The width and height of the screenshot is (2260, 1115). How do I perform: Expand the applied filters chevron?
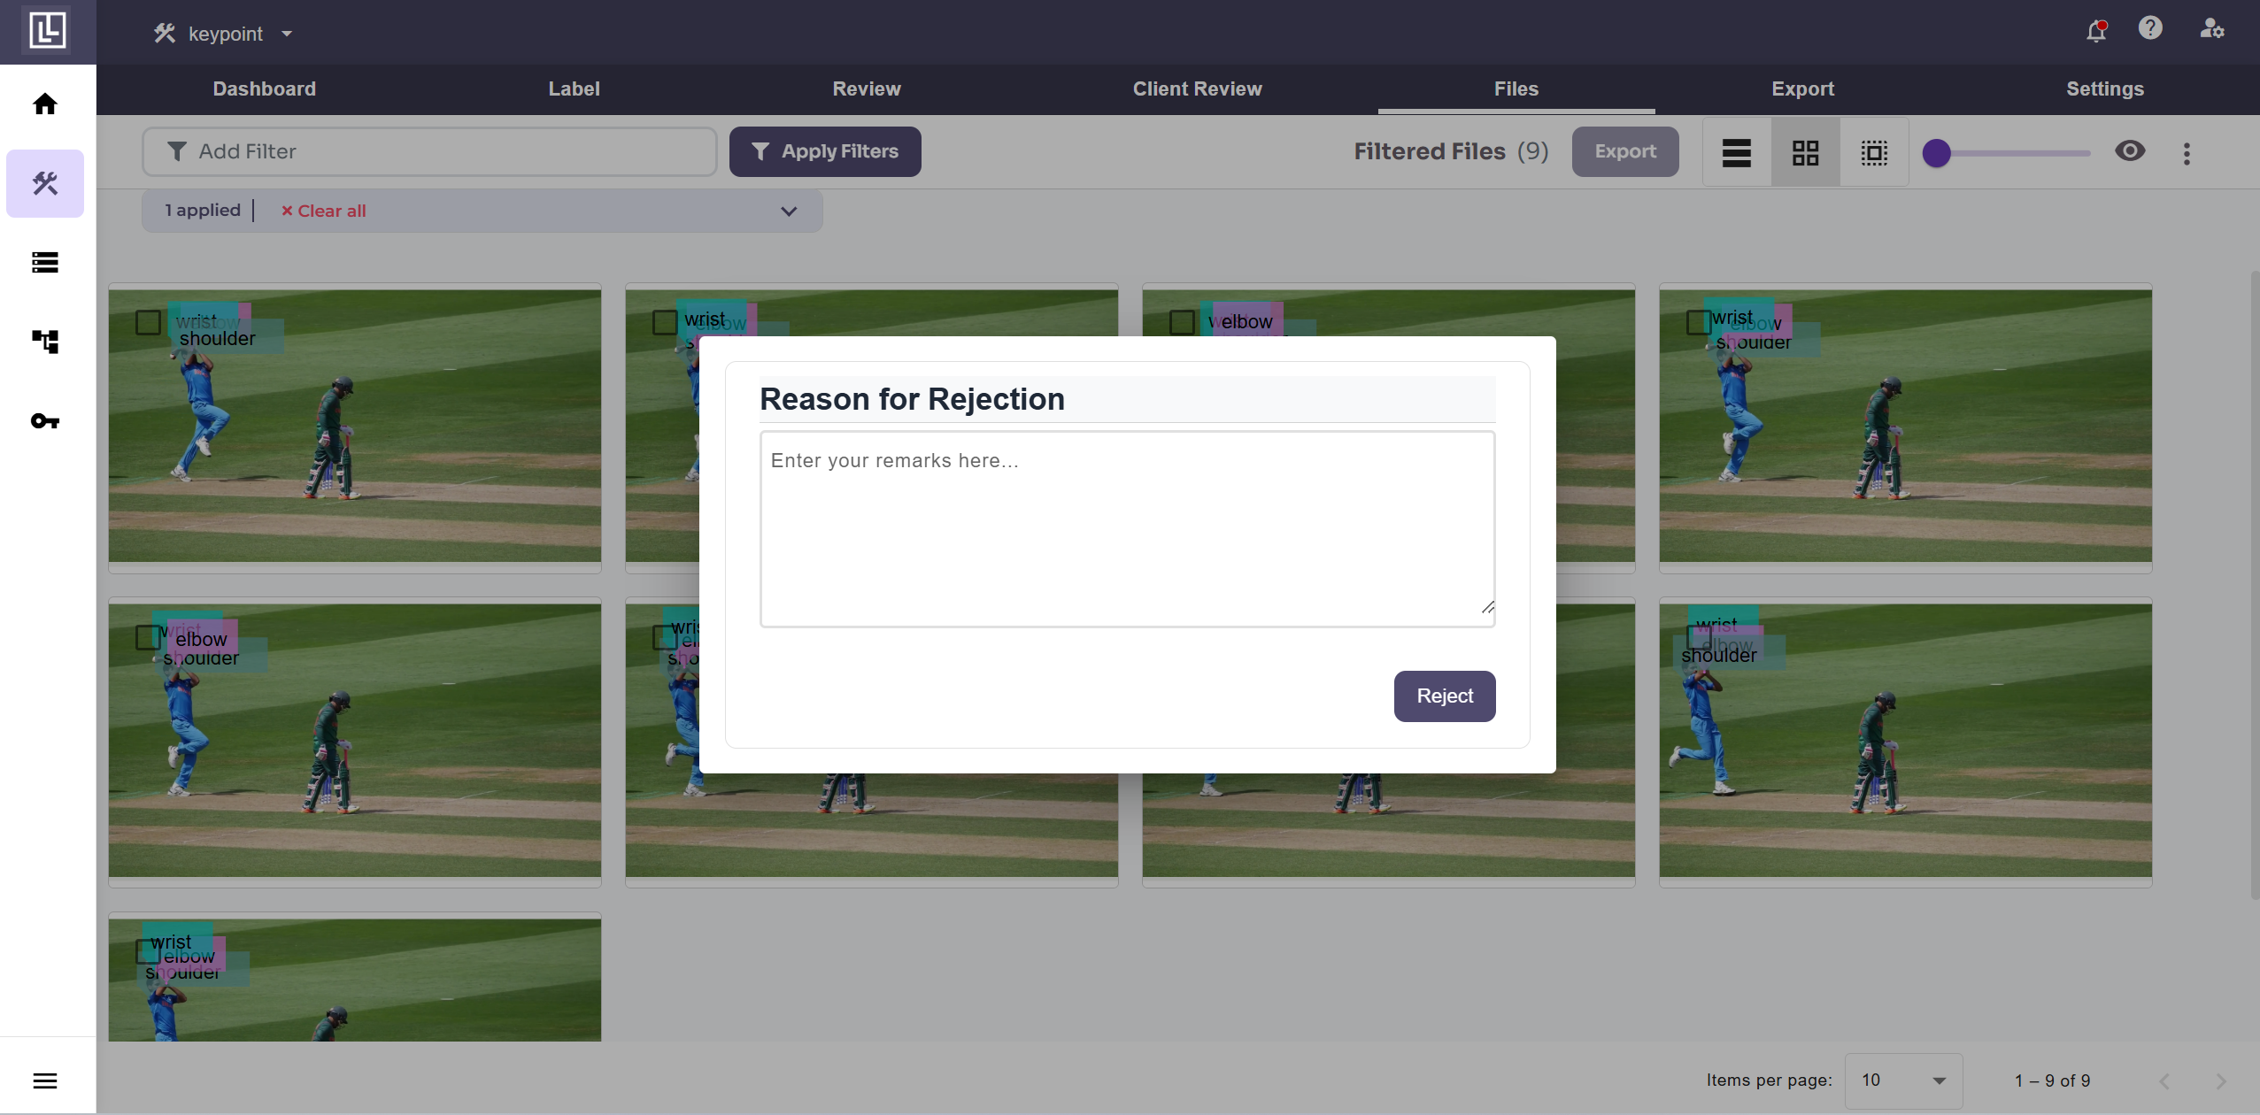[789, 211]
